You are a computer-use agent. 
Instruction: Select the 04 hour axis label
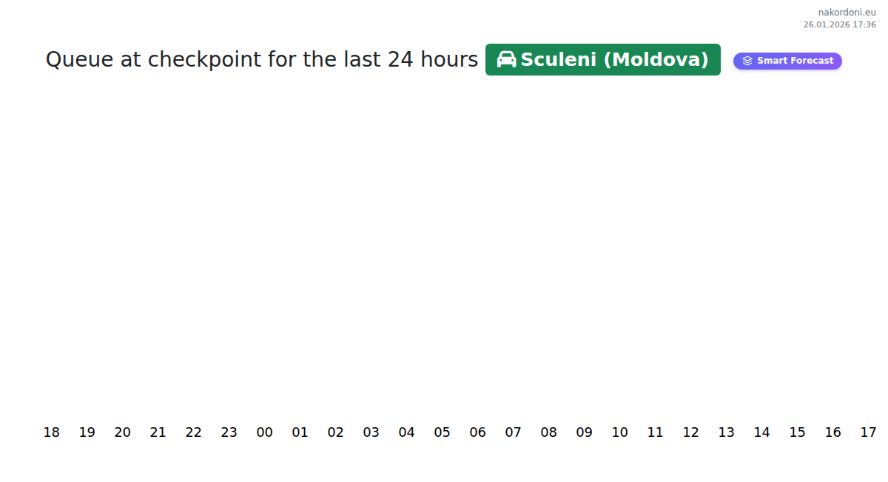pyautogui.click(x=407, y=432)
